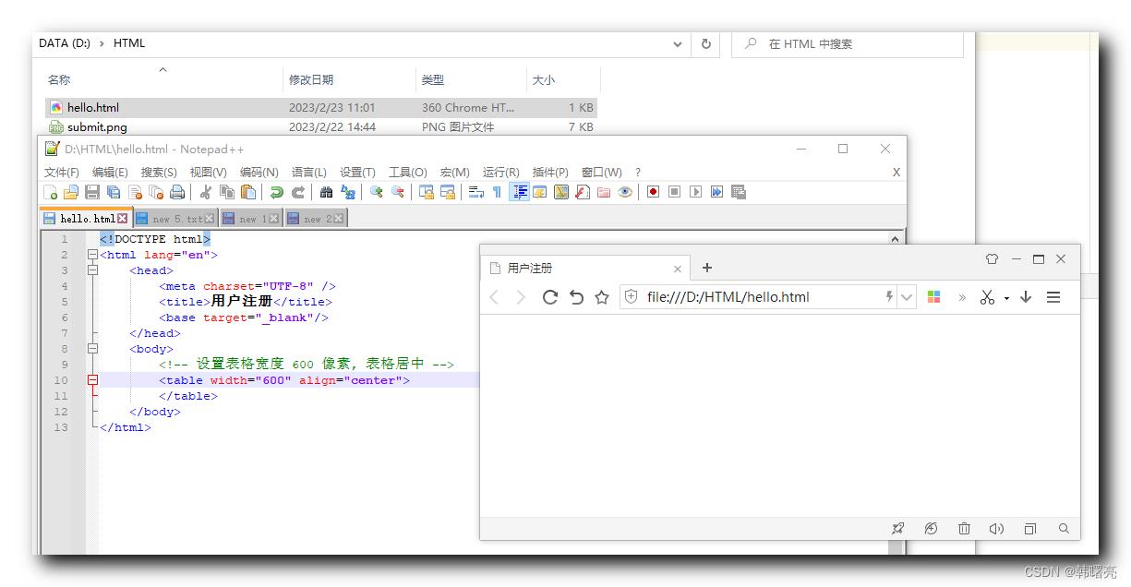Click the Open file icon in Notepad++ toolbar
Viewport: 1131px width, 587px height.
coord(71,192)
